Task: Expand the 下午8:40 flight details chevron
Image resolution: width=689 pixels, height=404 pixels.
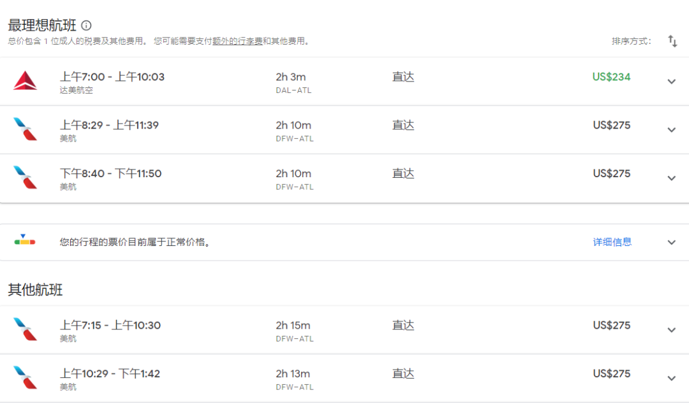Action: coord(671,178)
